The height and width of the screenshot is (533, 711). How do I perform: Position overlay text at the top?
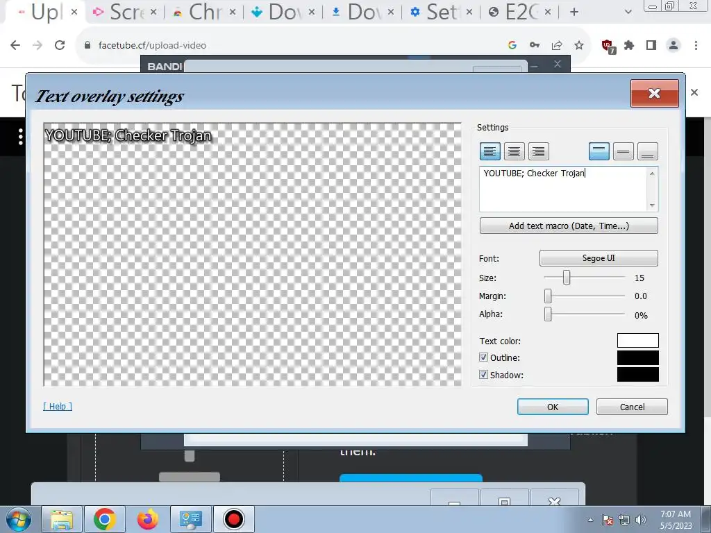(x=599, y=151)
